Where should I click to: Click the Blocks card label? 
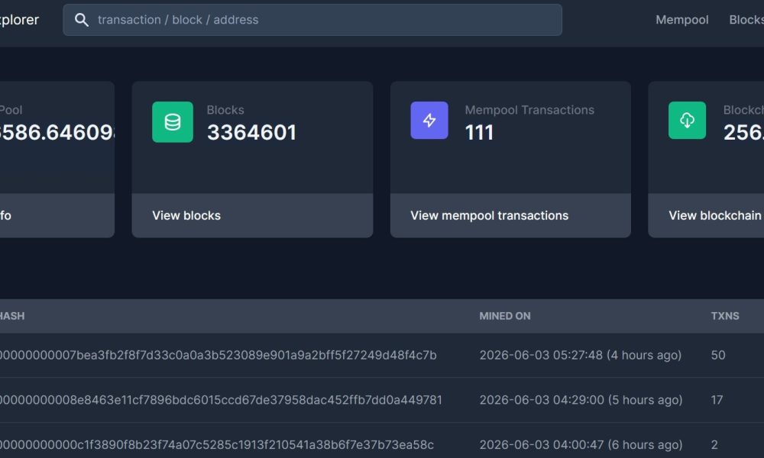click(x=225, y=110)
